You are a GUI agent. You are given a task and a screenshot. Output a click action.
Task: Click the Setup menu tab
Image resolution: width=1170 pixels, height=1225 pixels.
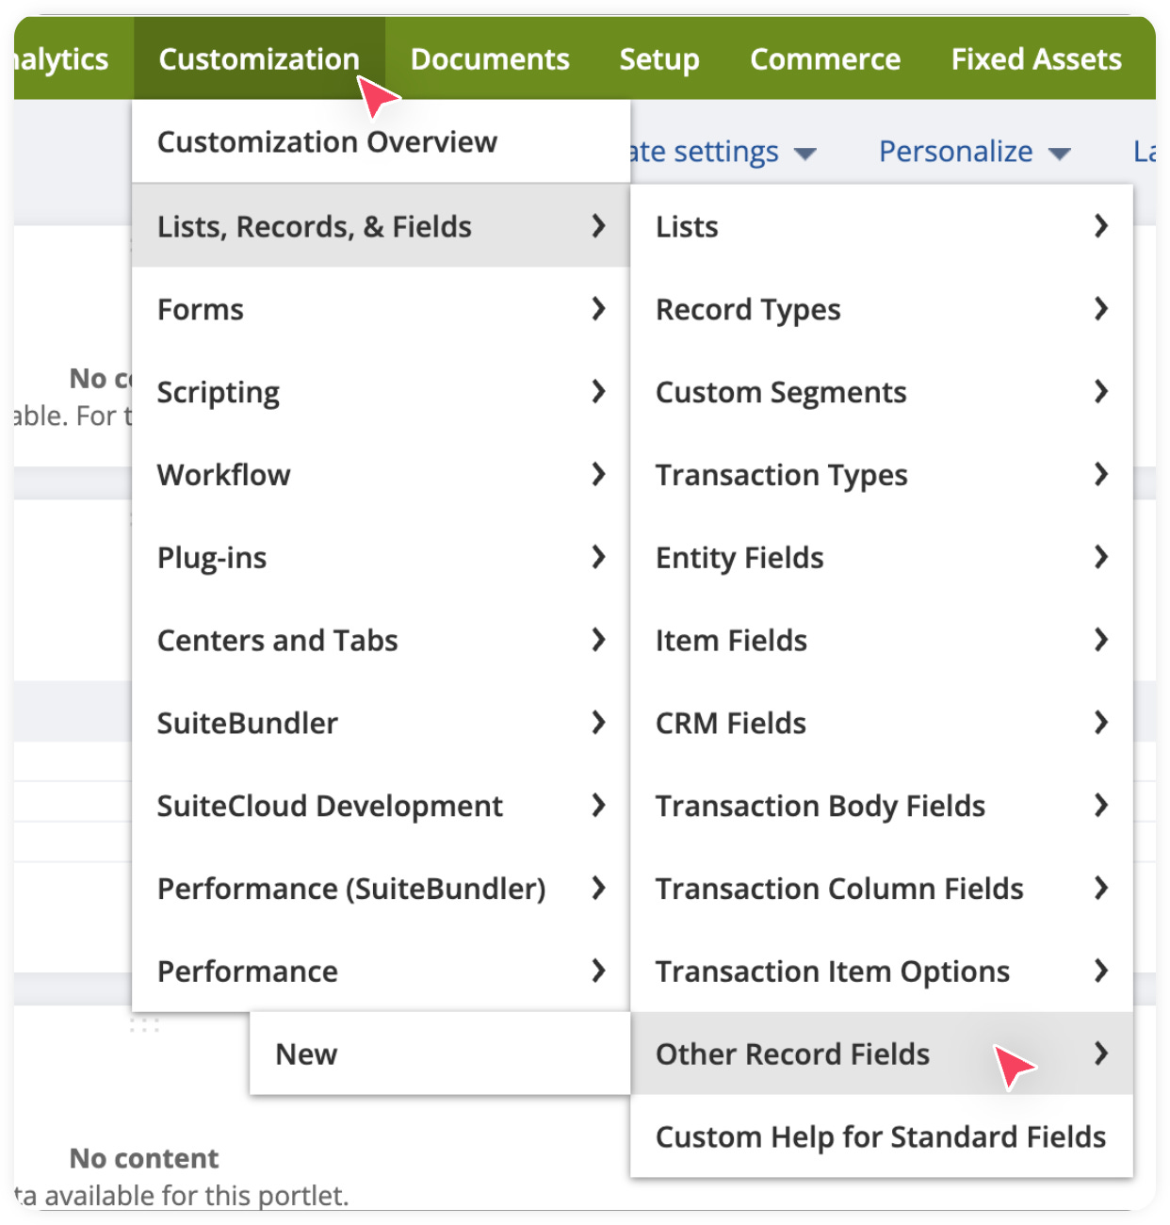(x=658, y=59)
